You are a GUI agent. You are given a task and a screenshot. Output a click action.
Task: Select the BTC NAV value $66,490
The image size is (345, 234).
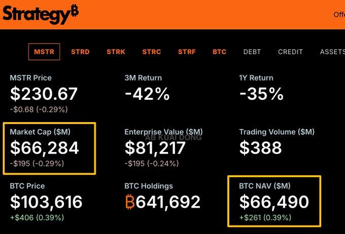pyautogui.click(x=274, y=202)
